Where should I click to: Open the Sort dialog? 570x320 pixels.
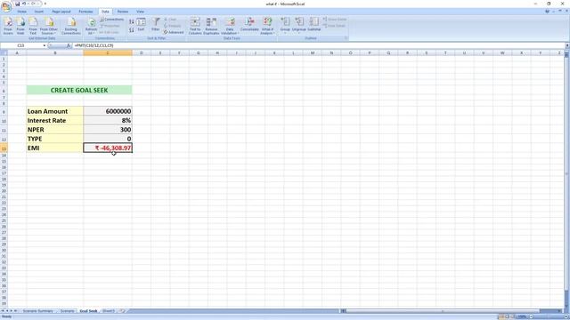click(x=141, y=25)
